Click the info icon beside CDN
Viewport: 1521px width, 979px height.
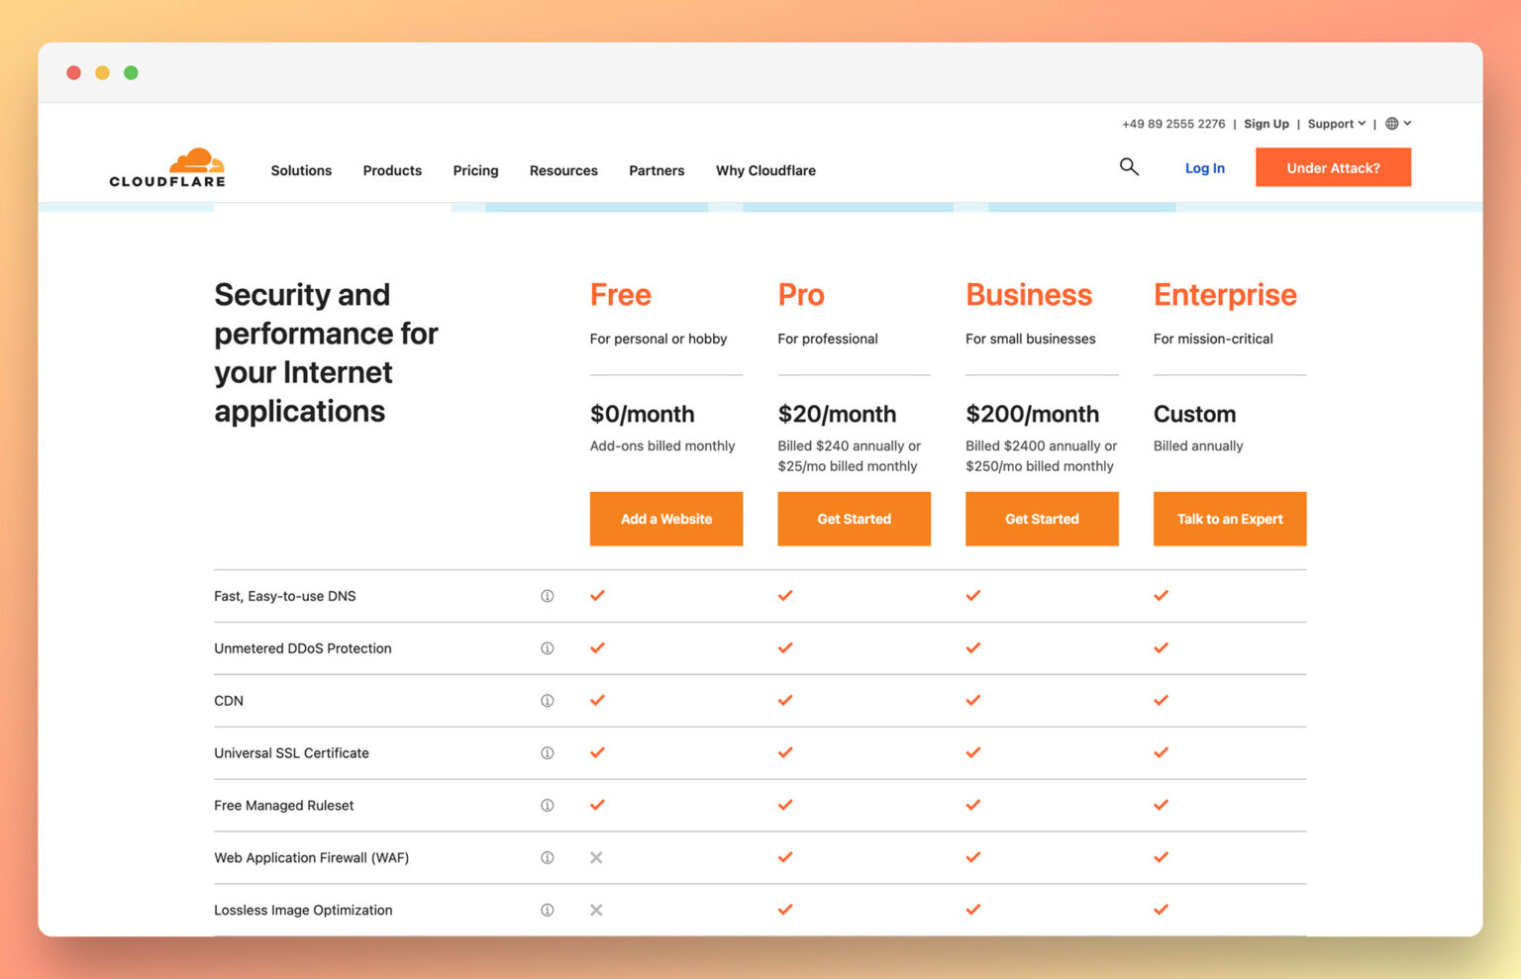pyautogui.click(x=547, y=701)
